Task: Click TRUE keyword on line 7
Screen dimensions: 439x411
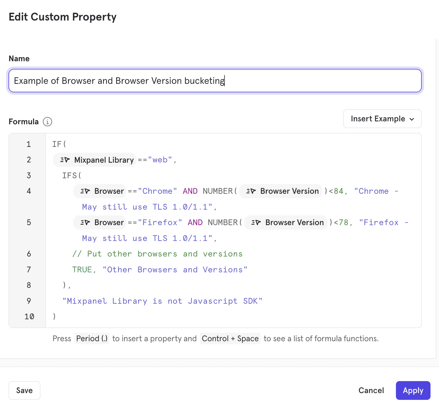Action: (82, 270)
